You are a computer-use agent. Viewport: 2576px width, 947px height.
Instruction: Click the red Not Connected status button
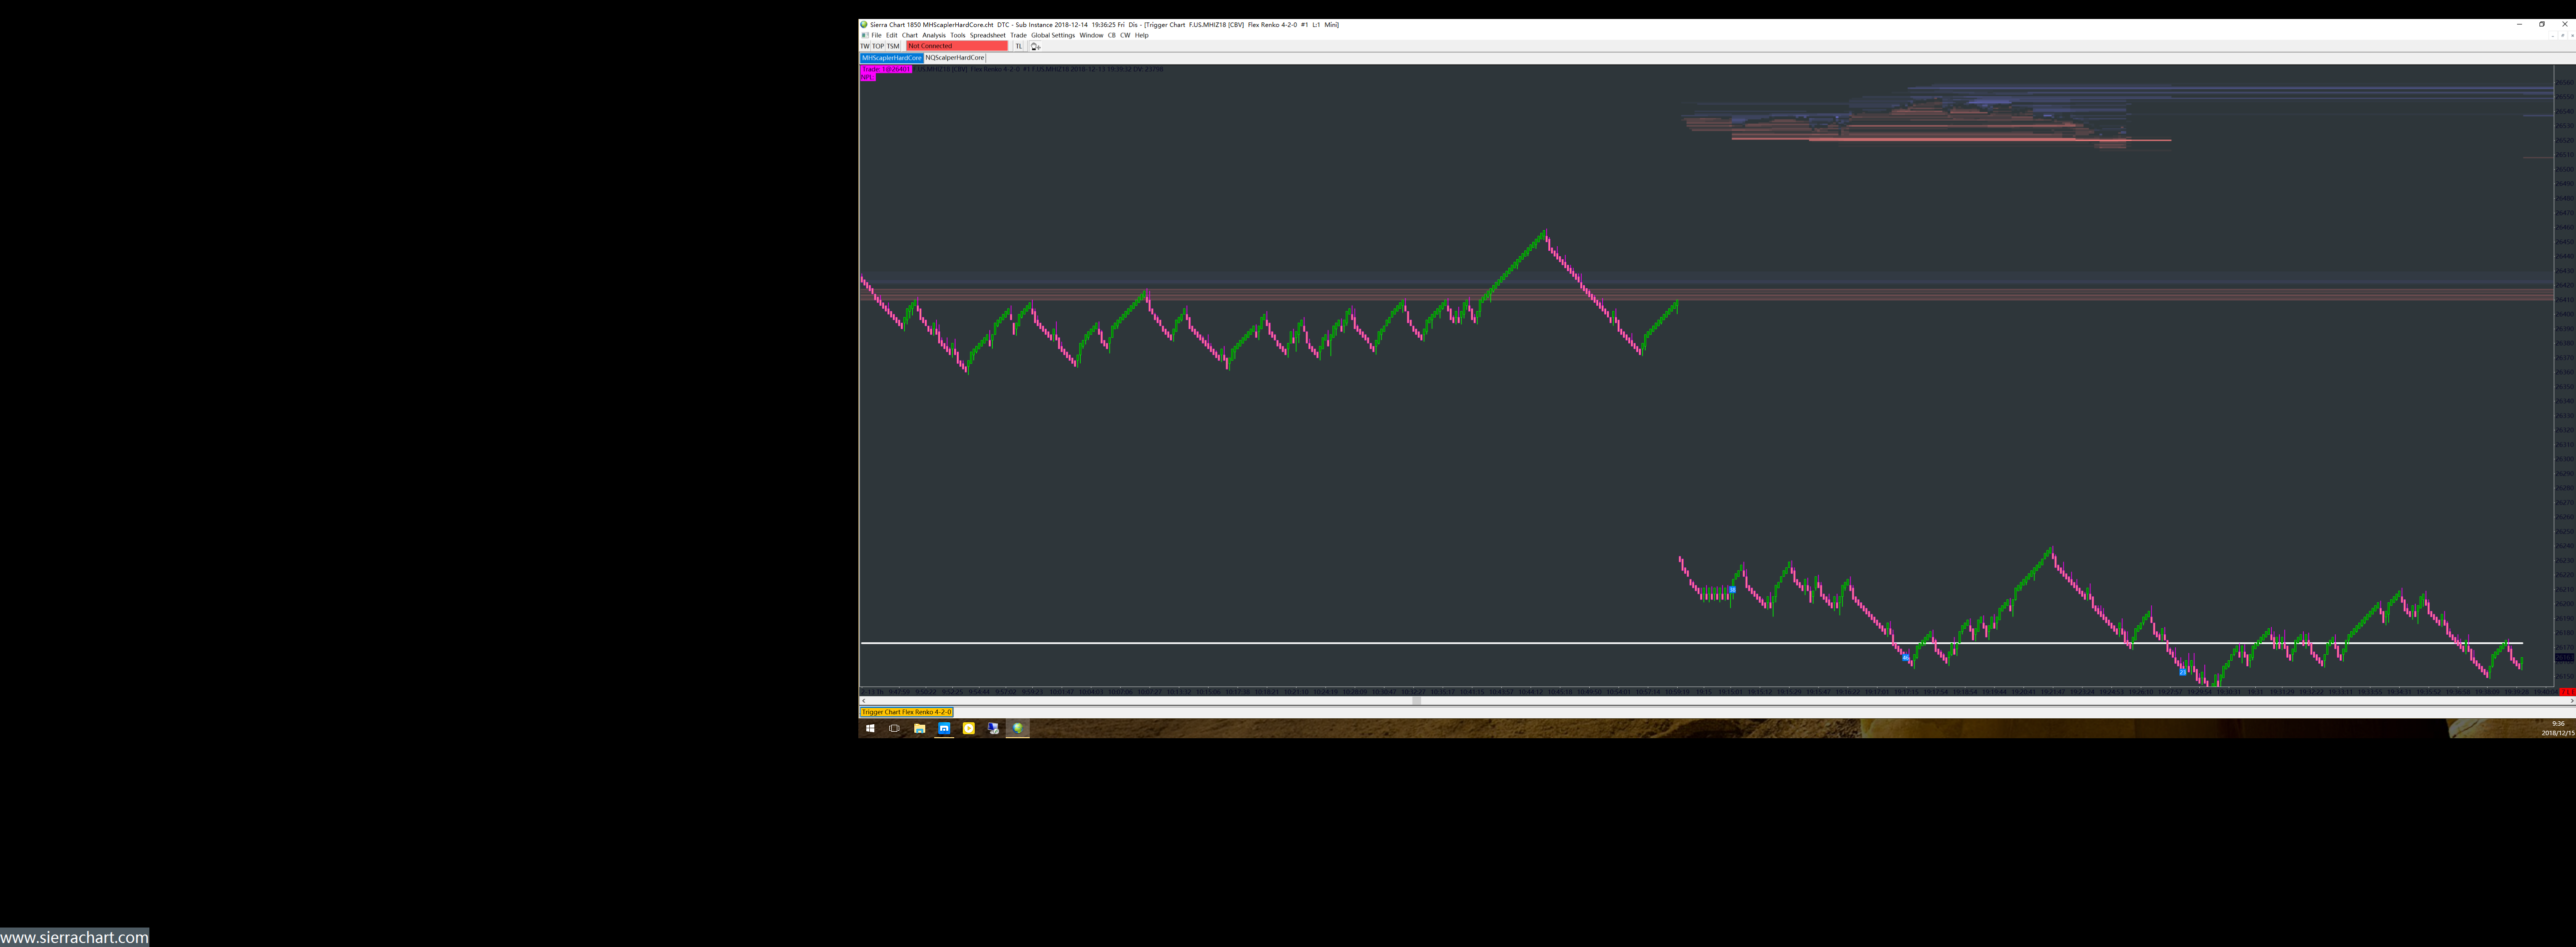[x=956, y=46]
